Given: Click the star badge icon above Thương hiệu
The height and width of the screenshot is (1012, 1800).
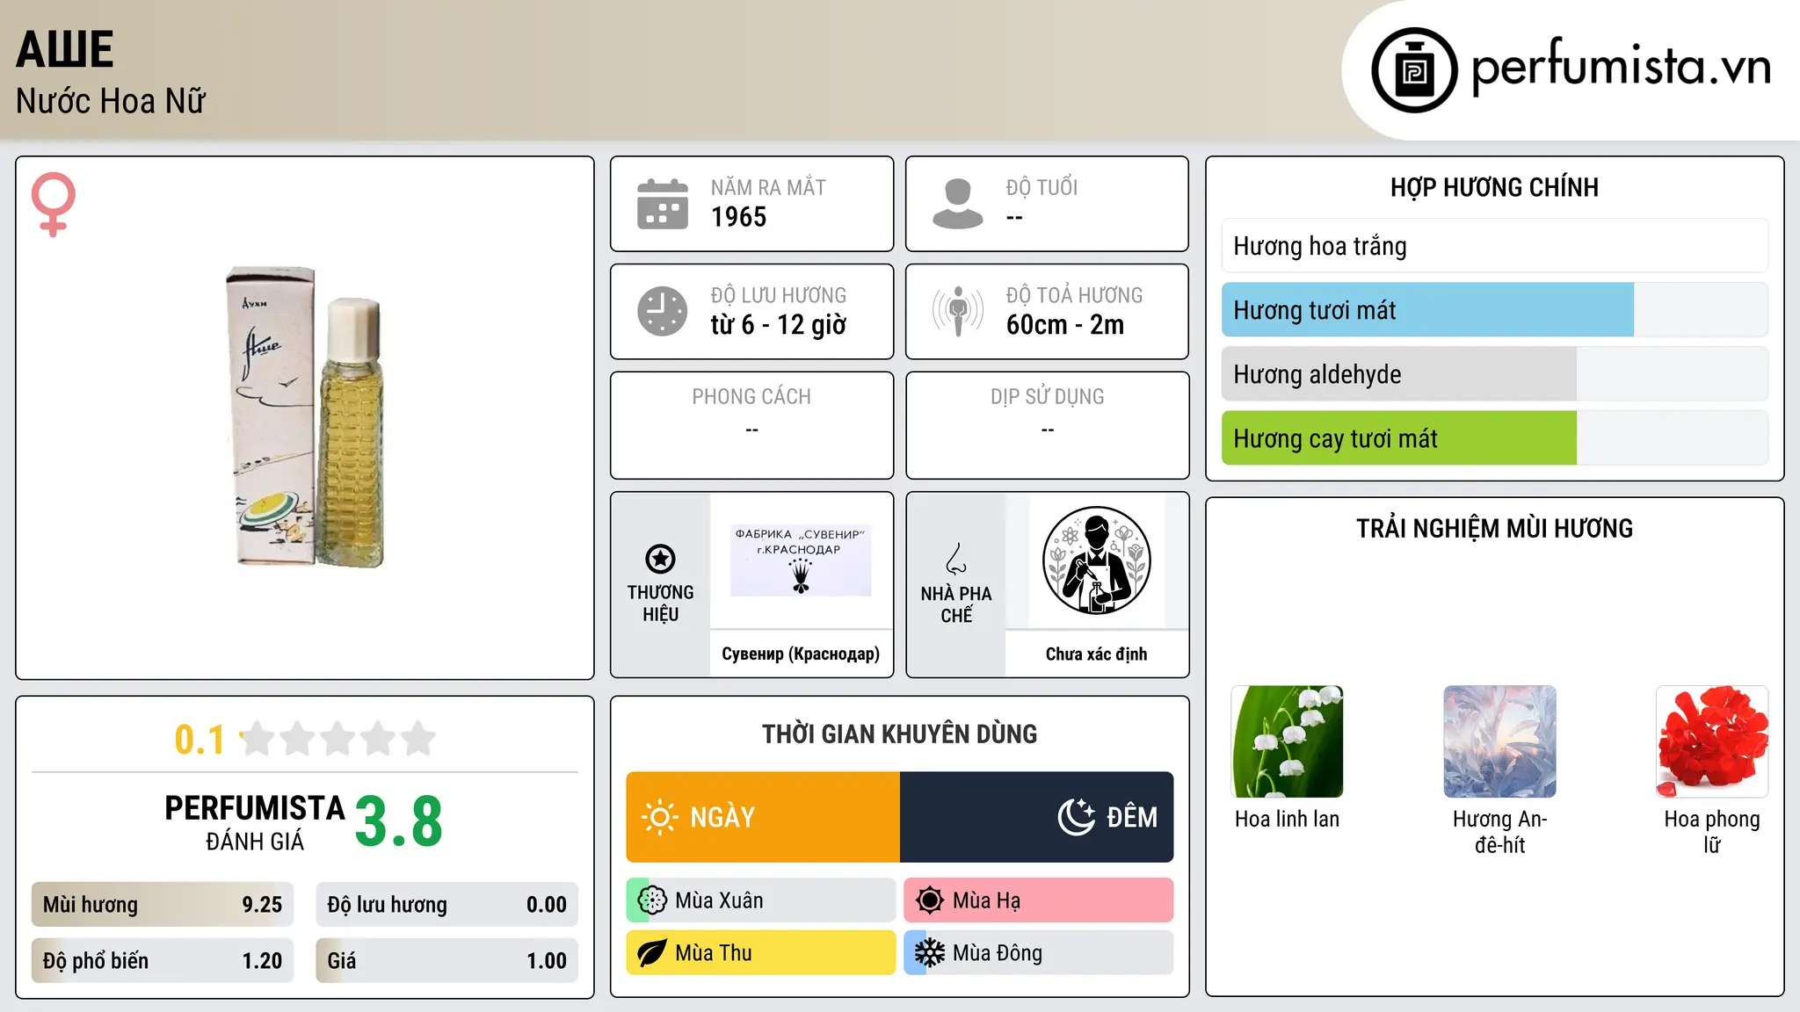Looking at the screenshot, I should click(660, 559).
